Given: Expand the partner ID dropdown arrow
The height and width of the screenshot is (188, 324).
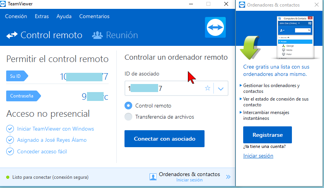Looking at the screenshot, I should (x=221, y=89).
